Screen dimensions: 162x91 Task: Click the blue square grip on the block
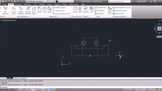pyautogui.click(x=90, y=56)
